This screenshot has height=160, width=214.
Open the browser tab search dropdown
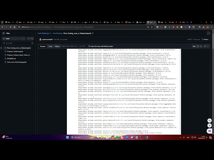(x=2, y=22)
